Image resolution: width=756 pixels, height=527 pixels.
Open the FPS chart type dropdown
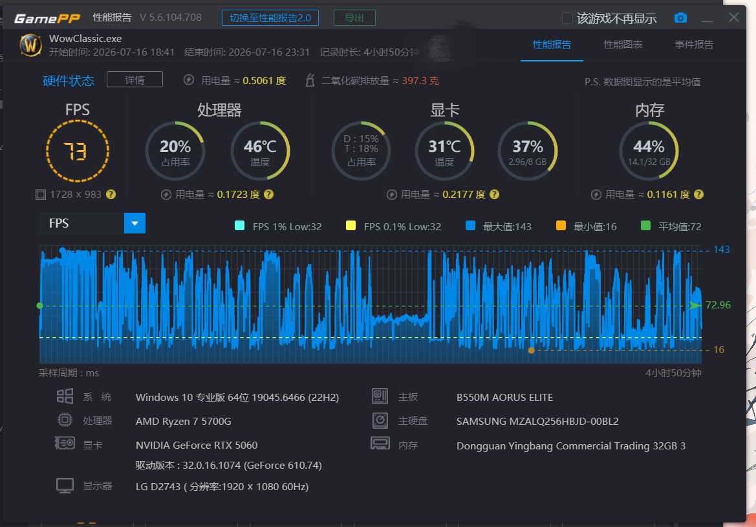pos(135,223)
